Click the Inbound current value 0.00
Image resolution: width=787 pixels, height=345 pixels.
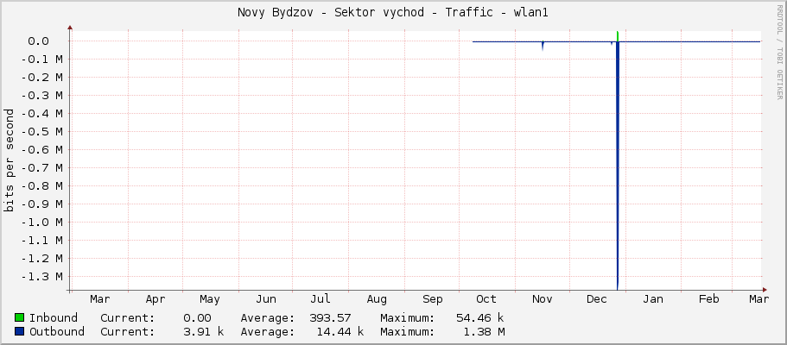point(197,318)
